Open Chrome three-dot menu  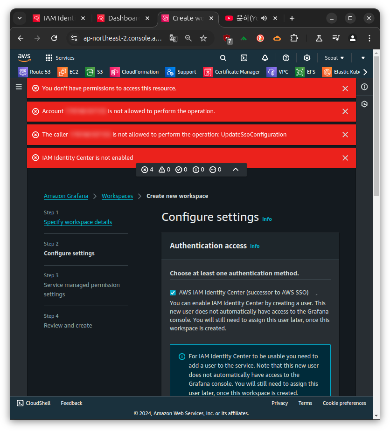point(369,38)
